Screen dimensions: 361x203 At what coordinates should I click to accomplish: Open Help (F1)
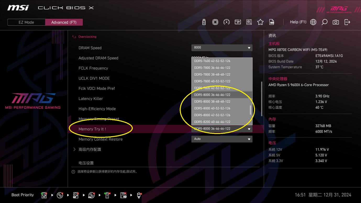pyautogui.click(x=298, y=22)
